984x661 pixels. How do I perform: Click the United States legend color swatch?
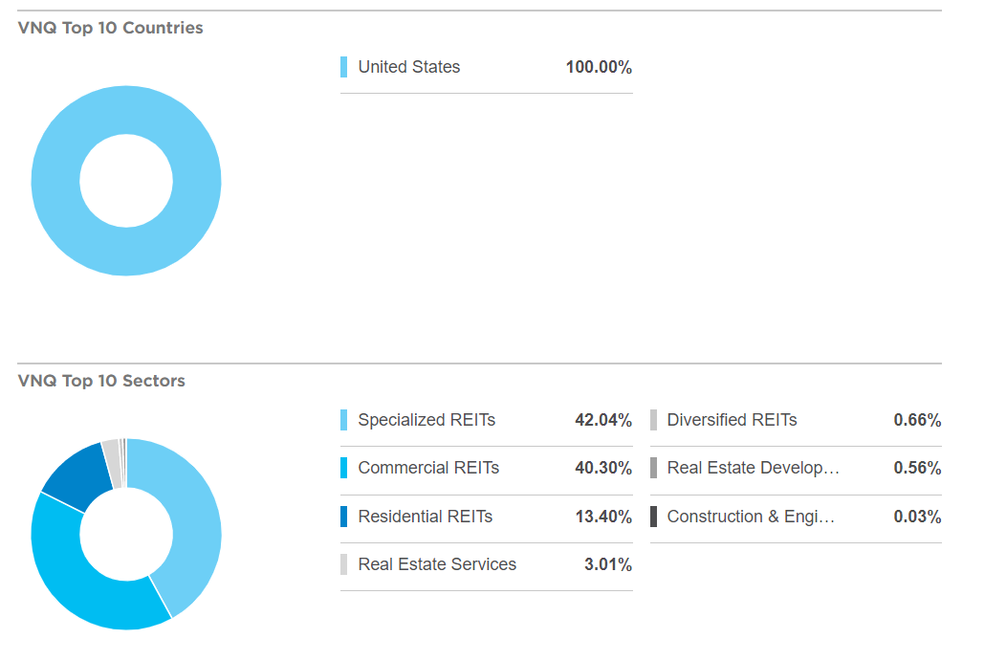[x=343, y=67]
